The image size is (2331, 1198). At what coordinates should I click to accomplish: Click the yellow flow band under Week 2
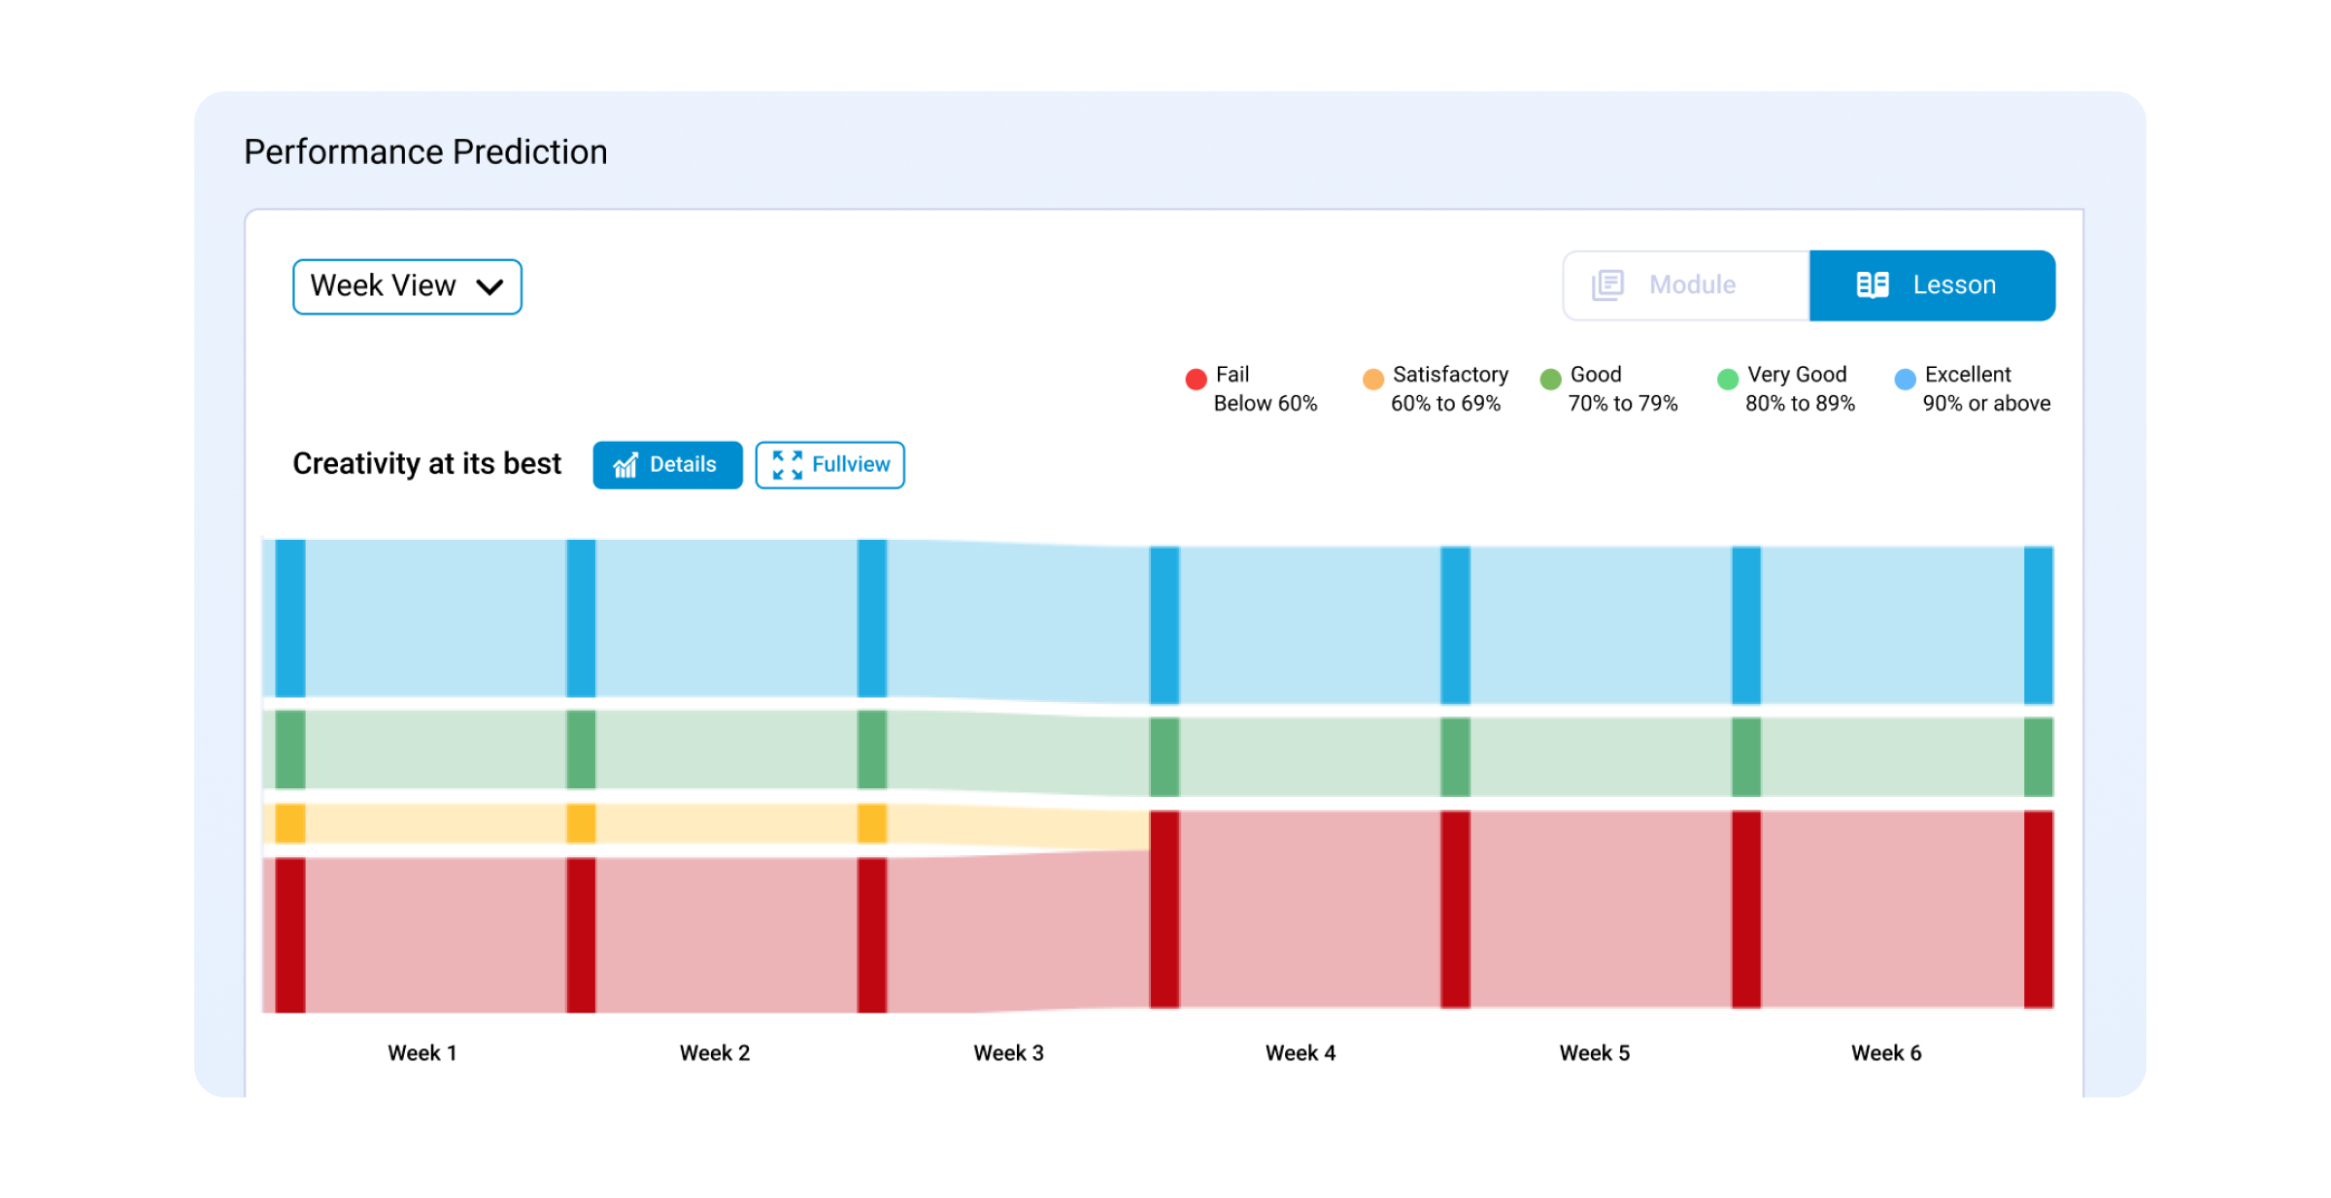pyautogui.click(x=726, y=823)
